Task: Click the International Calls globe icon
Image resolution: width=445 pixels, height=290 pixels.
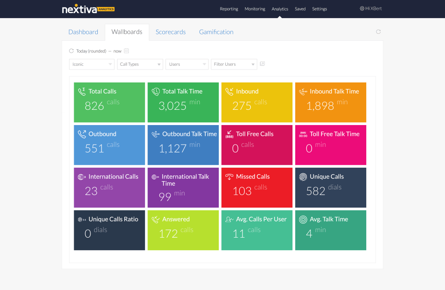Action: click(x=82, y=177)
